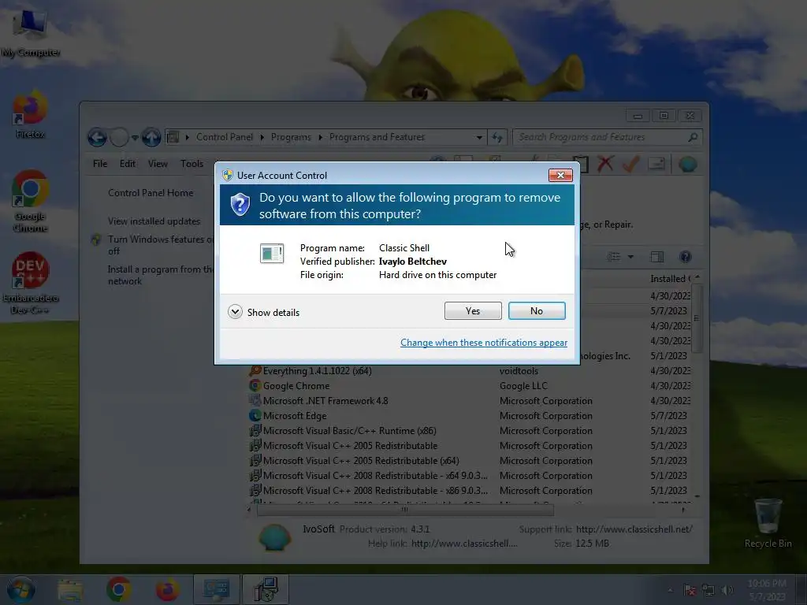Sort by the Installed On column header
The height and width of the screenshot is (605, 807).
click(670, 278)
